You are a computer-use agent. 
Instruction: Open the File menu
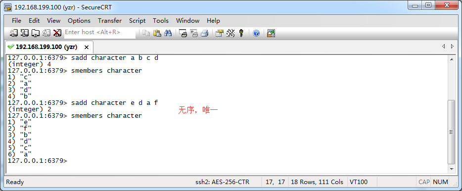(16, 21)
